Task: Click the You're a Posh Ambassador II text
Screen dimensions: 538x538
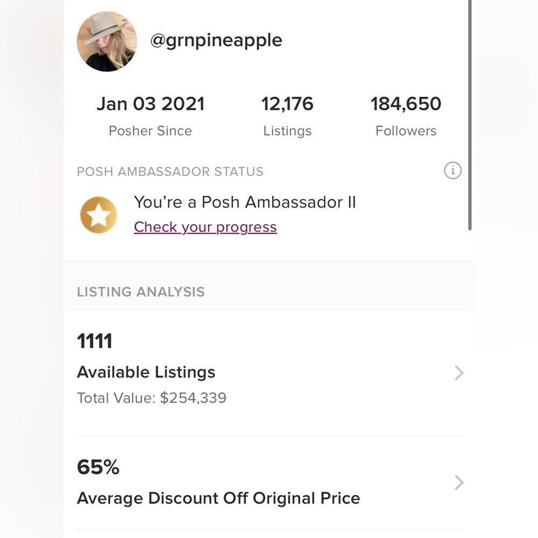Action: tap(245, 202)
